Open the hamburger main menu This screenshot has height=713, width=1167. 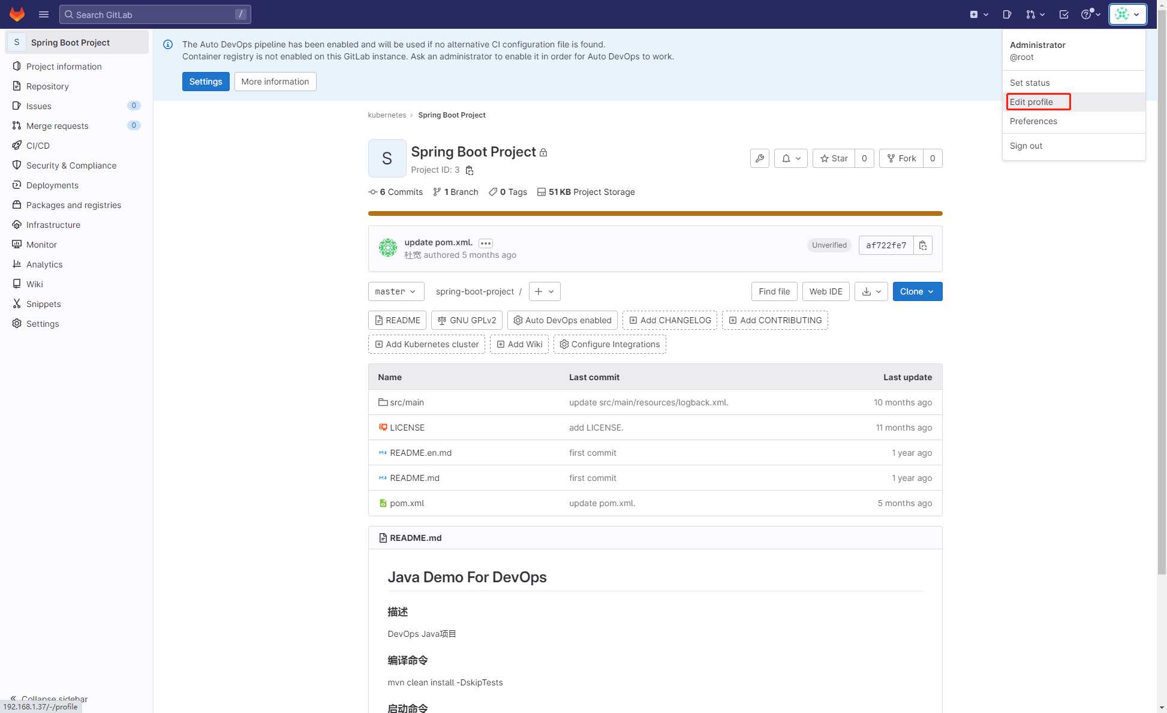pyautogui.click(x=44, y=14)
